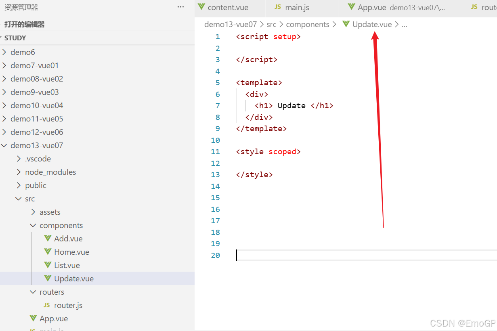Click line number 1 in gutter
The width and height of the screenshot is (497, 331).
[218, 37]
